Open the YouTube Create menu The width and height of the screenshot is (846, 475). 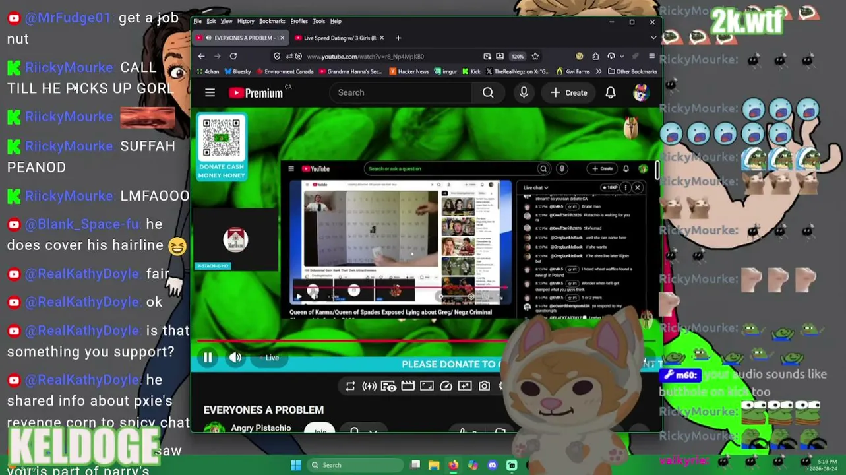568,93
